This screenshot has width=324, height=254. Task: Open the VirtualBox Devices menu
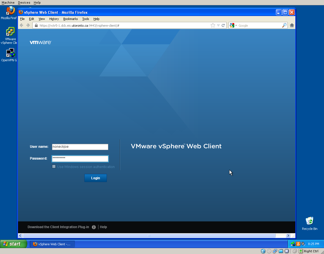click(x=24, y=3)
